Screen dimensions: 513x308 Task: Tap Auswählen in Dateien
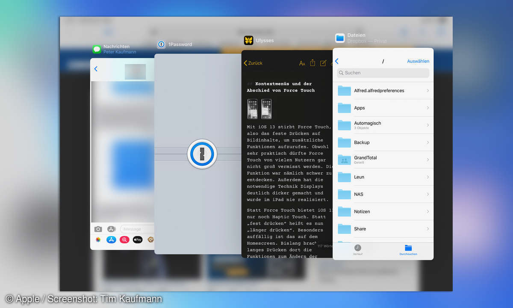tap(418, 61)
